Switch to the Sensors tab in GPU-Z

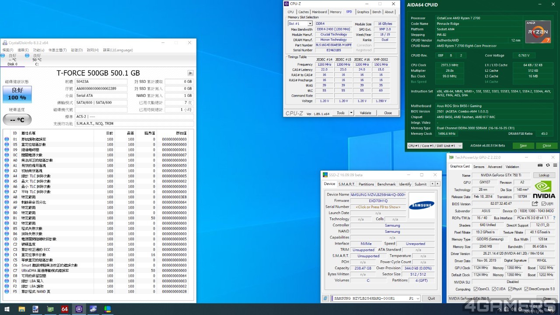tap(479, 167)
